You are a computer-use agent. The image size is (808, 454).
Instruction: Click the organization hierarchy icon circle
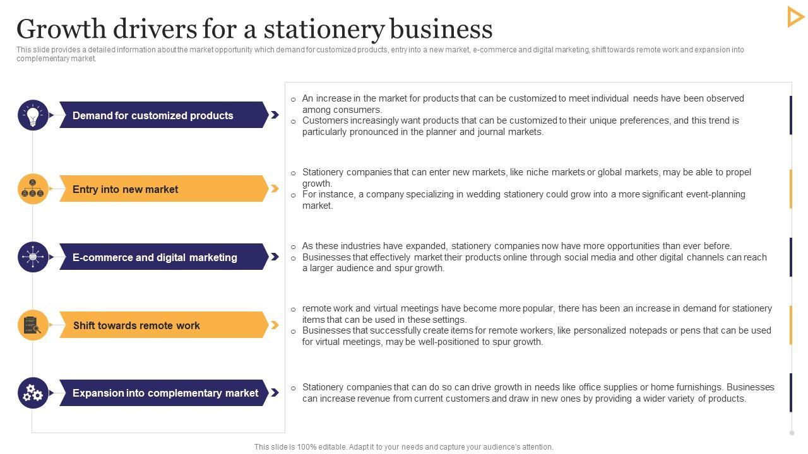coord(33,189)
